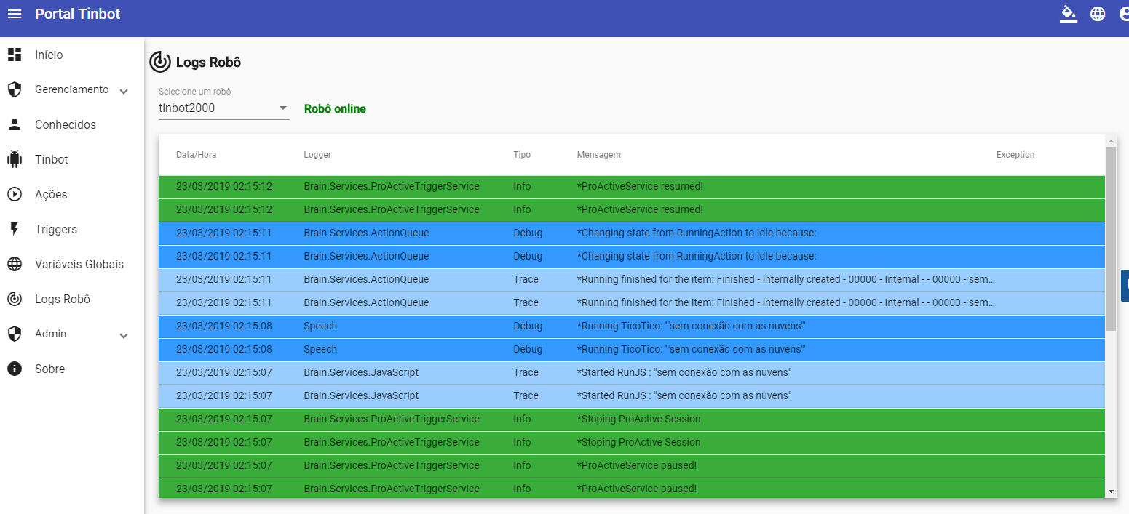Image resolution: width=1129 pixels, height=514 pixels.
Task: Open the Sobre page
Action: click(x=50, y=369)
